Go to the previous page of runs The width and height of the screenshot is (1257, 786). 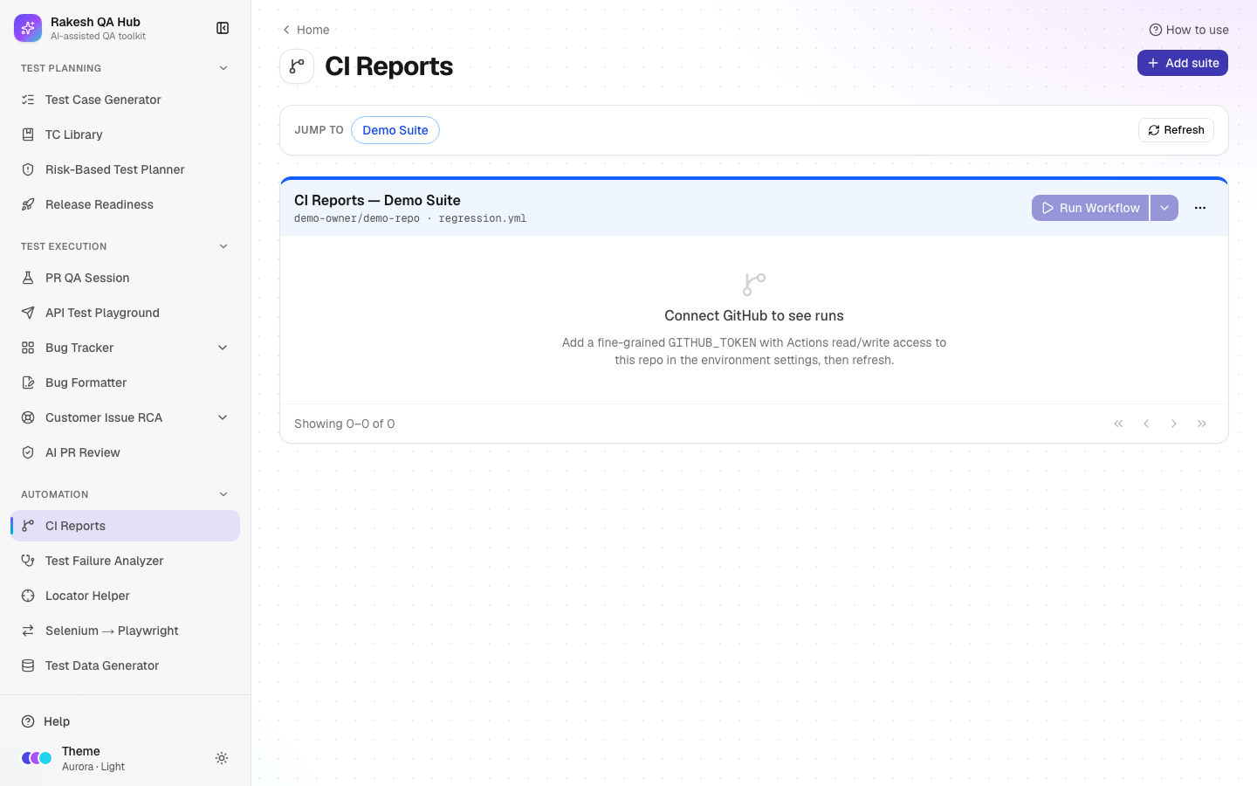pos(1146,424)
